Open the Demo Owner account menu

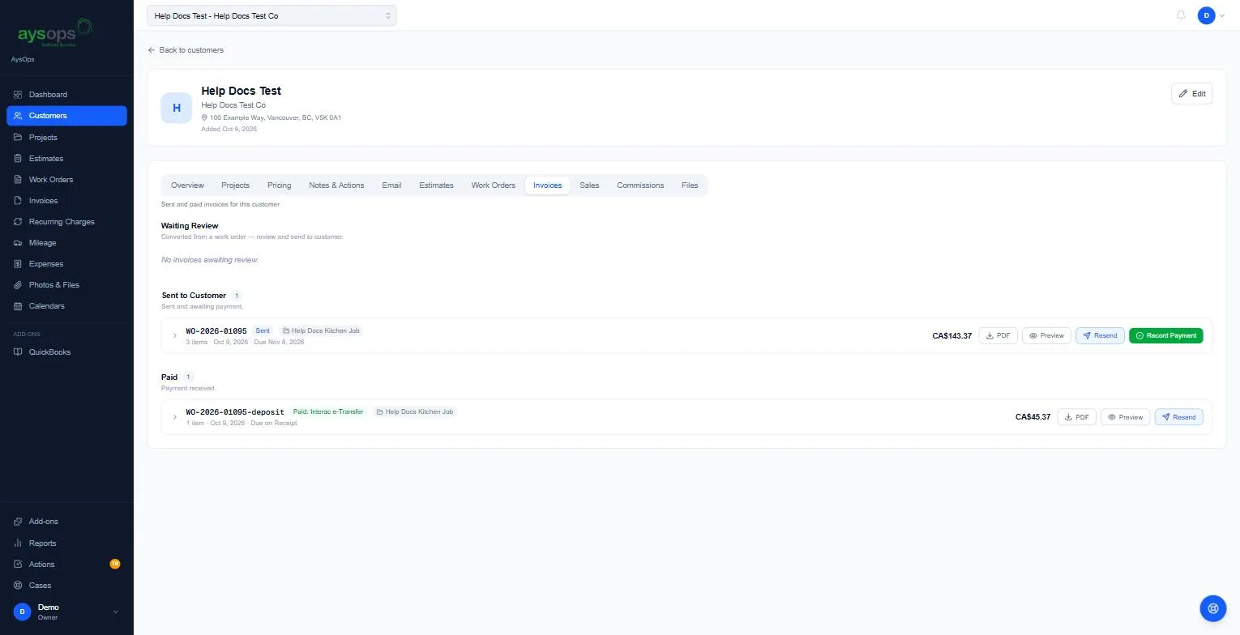pos(66,612)
